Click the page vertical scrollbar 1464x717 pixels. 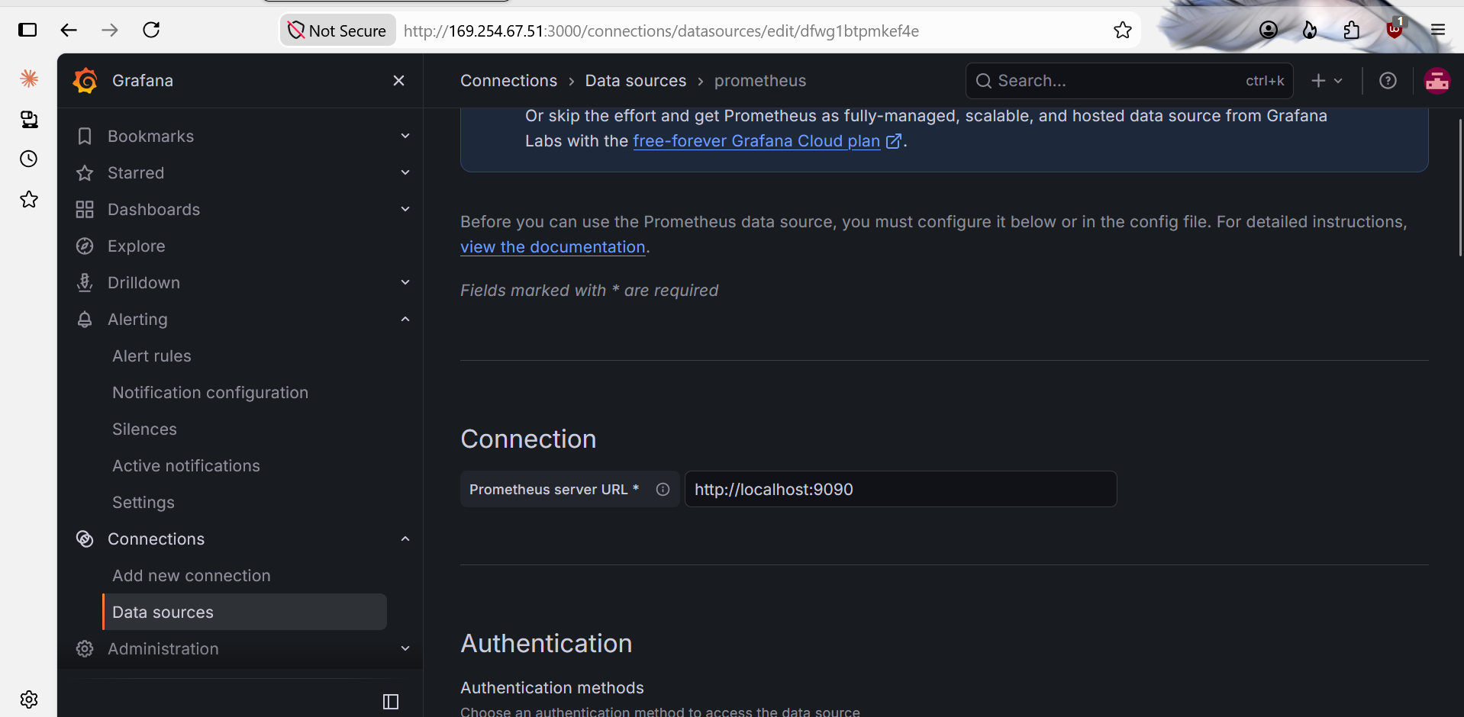[1460, 187]
